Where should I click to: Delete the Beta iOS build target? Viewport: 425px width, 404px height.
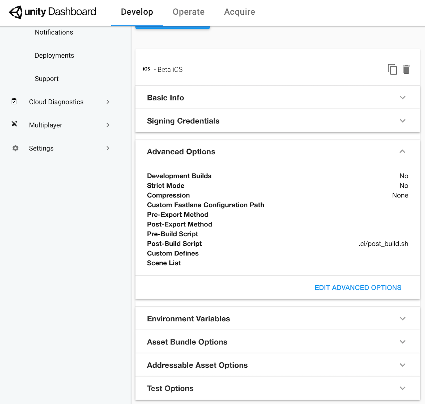406,69
